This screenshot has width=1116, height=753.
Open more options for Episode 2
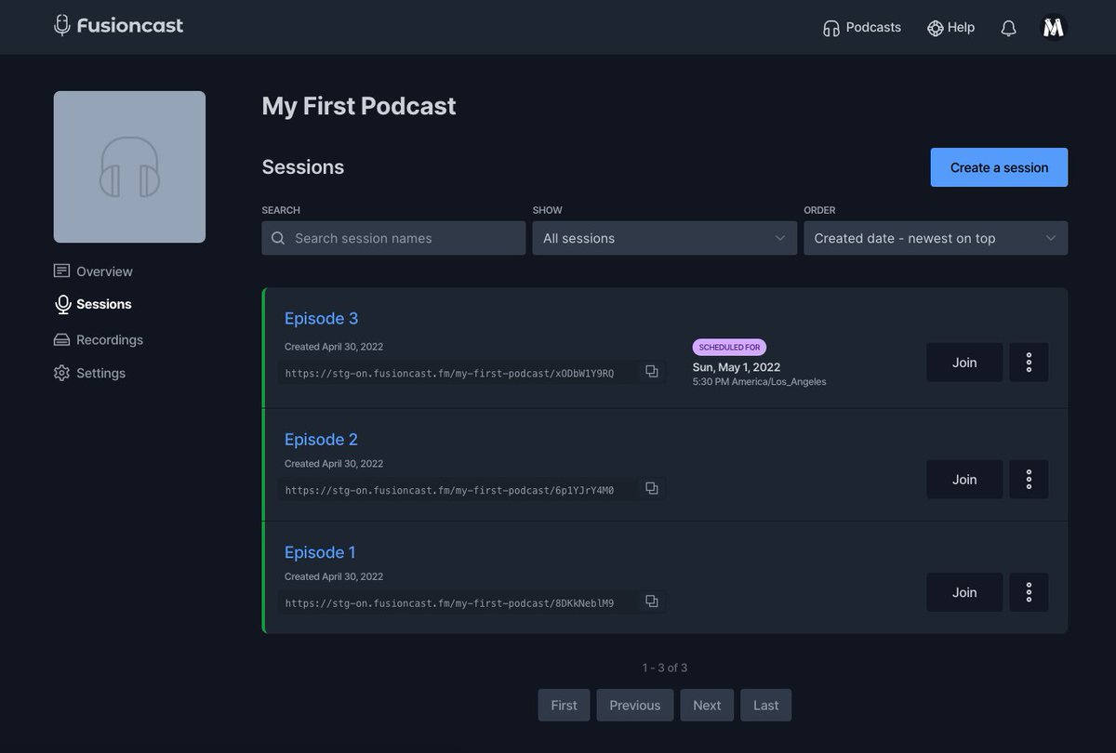(1029, 480)
